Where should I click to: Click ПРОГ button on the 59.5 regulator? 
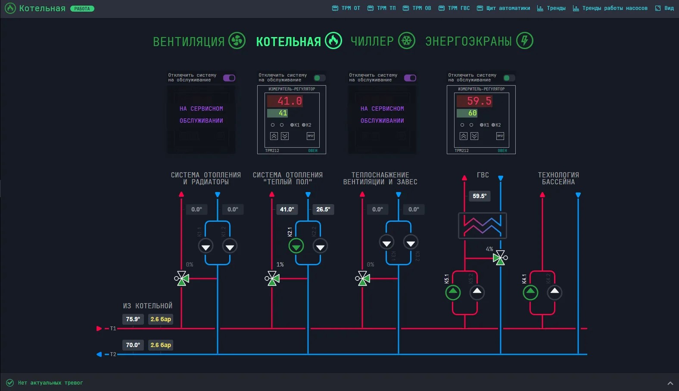point(500,136)
